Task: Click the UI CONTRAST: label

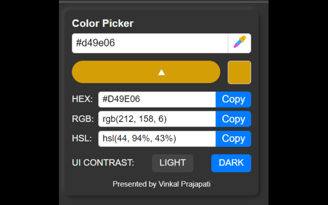Action: point(103,163)
